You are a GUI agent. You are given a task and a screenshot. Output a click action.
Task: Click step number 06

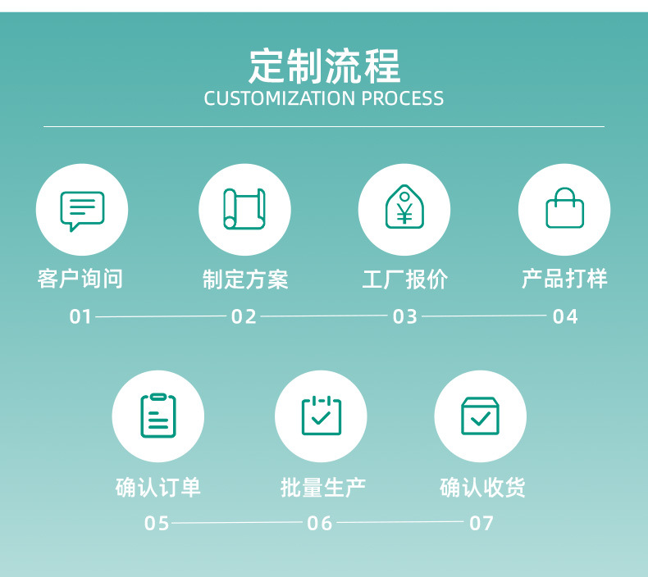319,523
